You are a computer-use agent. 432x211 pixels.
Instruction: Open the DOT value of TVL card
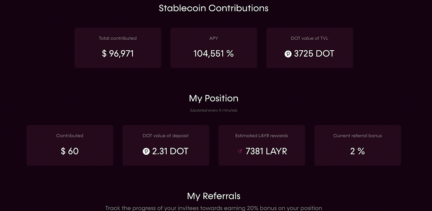click(x=309, y=48)
